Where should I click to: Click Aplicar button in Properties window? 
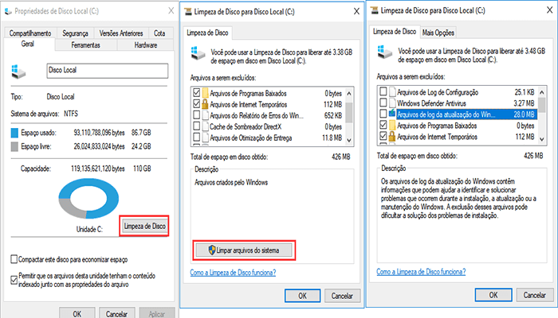(156, 313)
